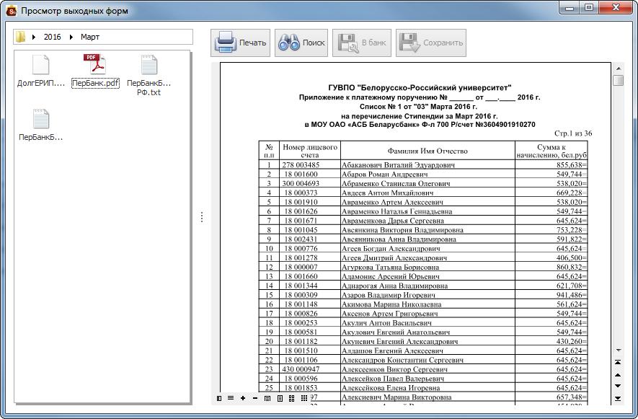Click the university title heading text
The height and width of the screenshot is (419, 638).
(x=420, y=87)
